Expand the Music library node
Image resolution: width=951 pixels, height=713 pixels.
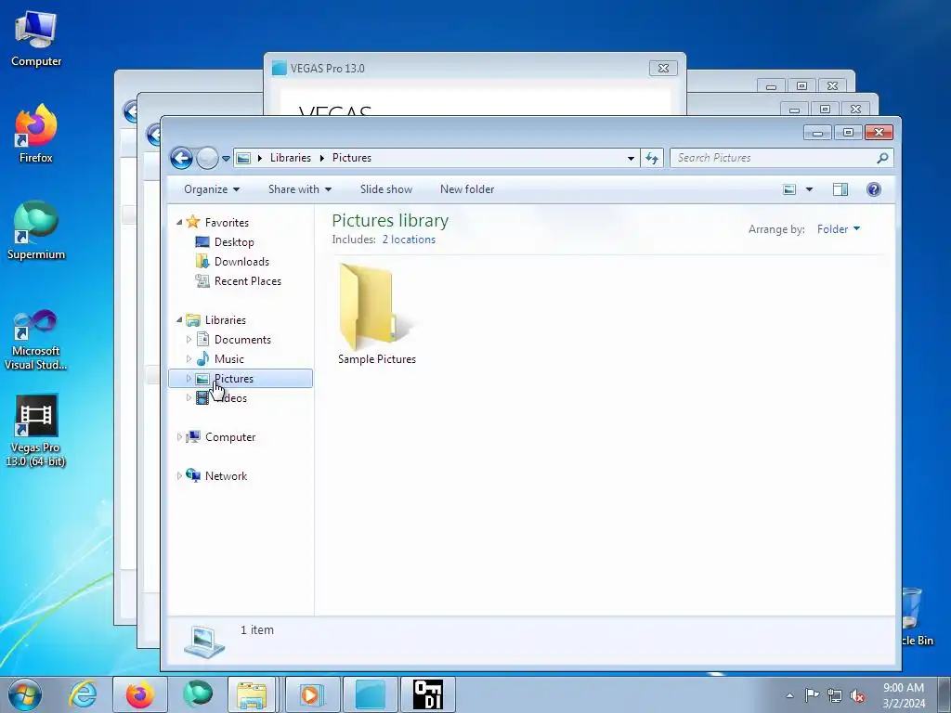tap(189, 359)
